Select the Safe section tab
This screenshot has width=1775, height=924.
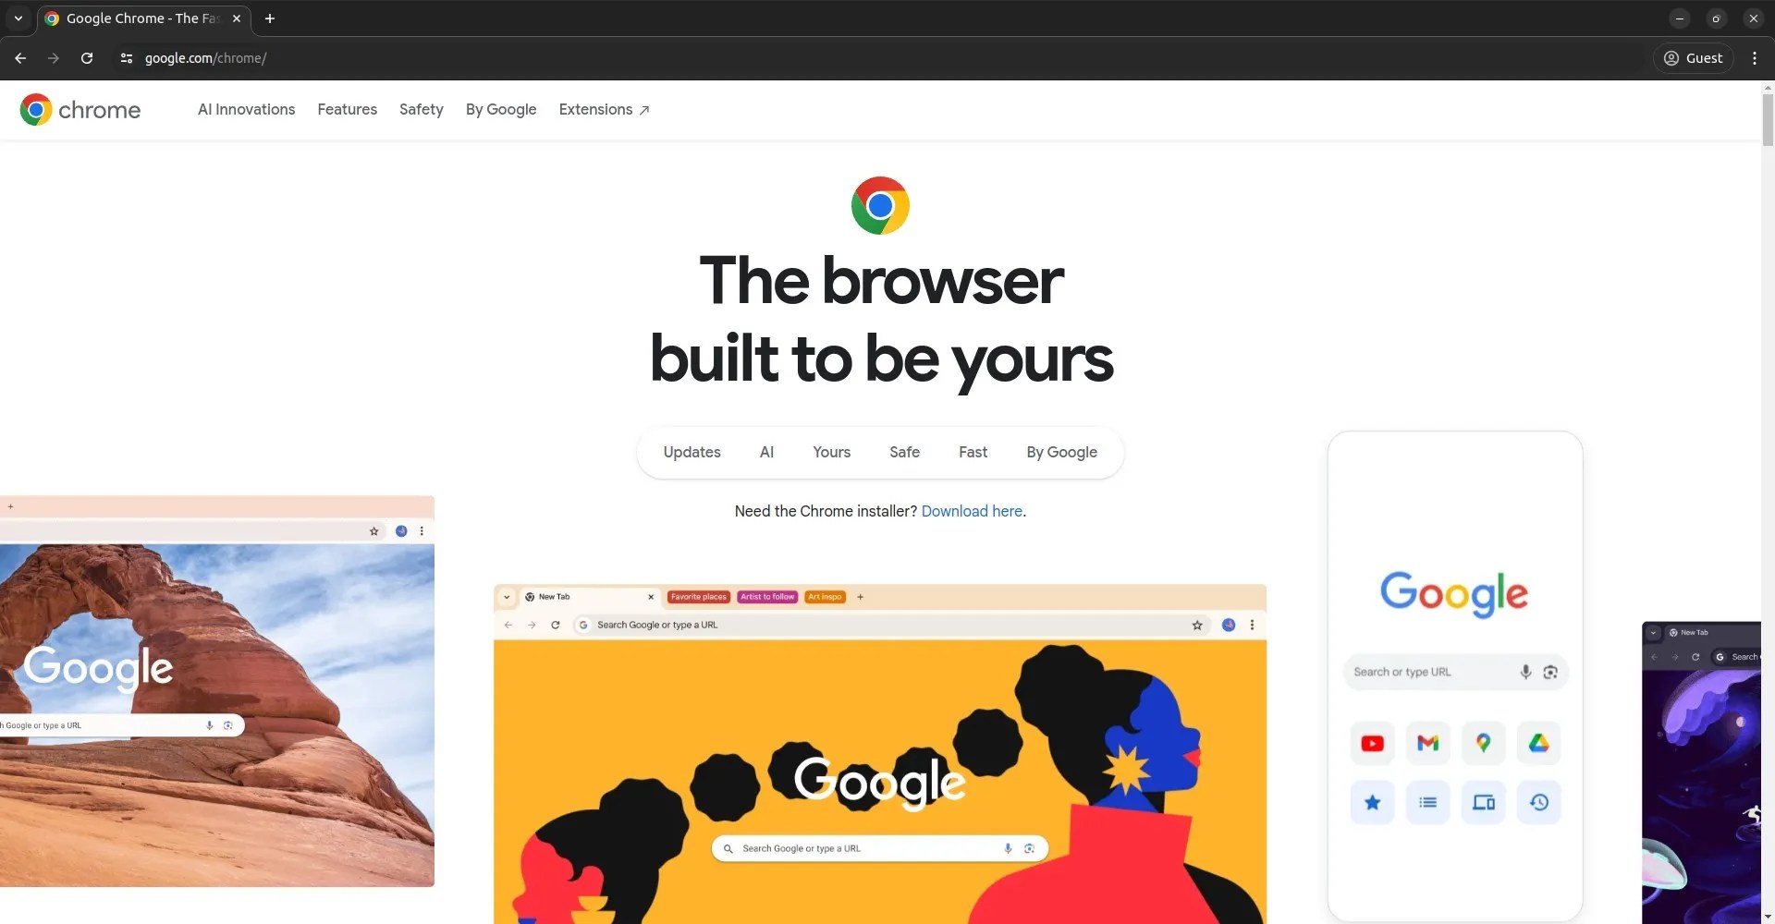click(x=905, y=453)
